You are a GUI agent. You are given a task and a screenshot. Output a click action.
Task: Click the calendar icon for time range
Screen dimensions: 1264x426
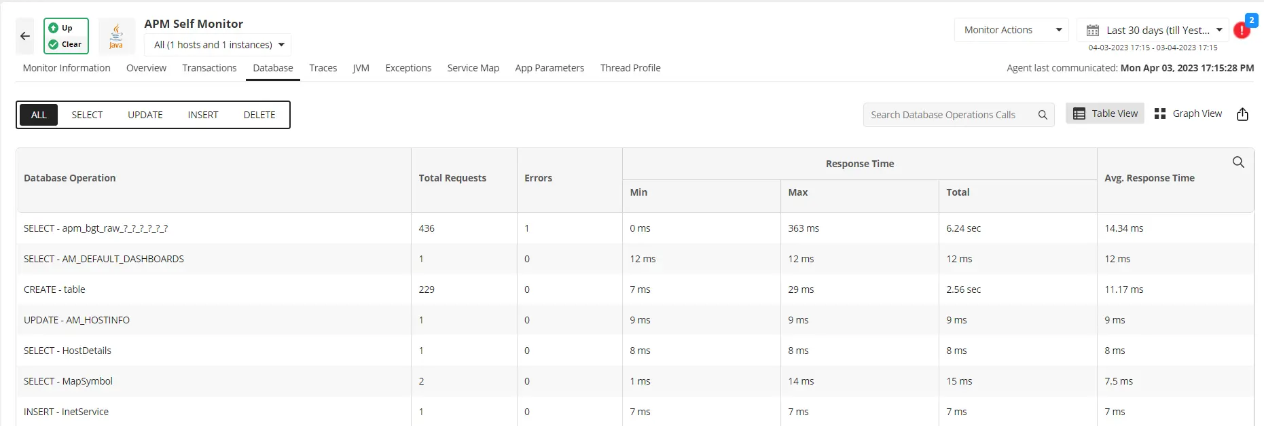[x=1093, y=31]
